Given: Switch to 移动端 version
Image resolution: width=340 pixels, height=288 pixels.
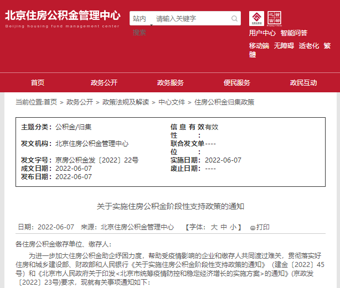Looking at the screenshot, I should pyautogui.click(x=259, y=46).
